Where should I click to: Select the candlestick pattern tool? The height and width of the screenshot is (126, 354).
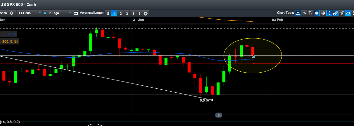[x=342, y=13]
